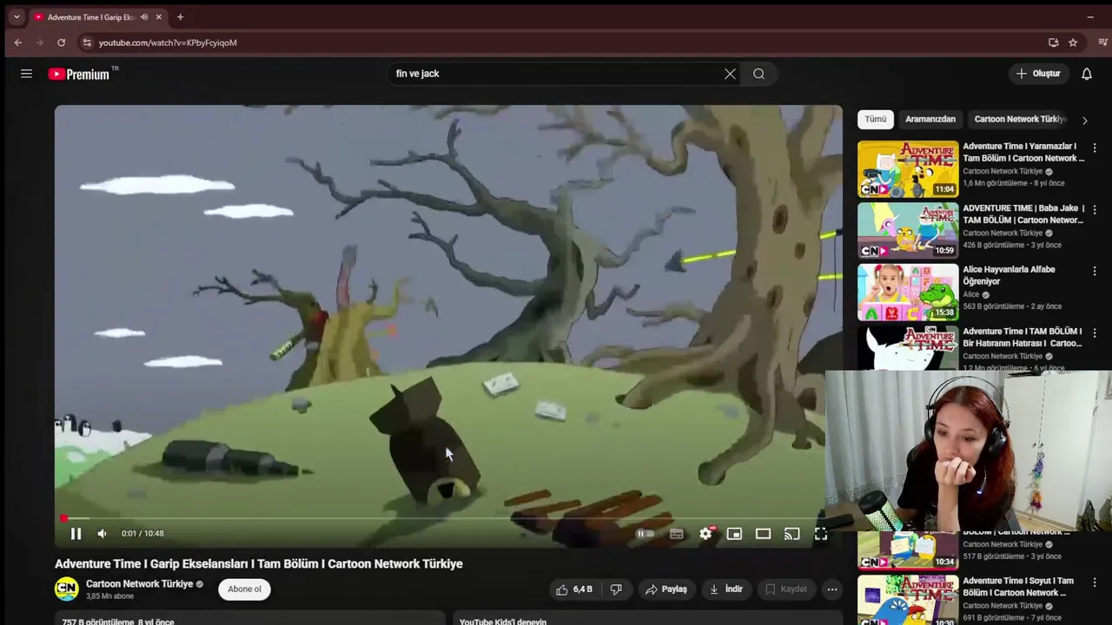Open the CN channel avatar
Viewport: 1112px width, 625px height.
click(66, 589)
